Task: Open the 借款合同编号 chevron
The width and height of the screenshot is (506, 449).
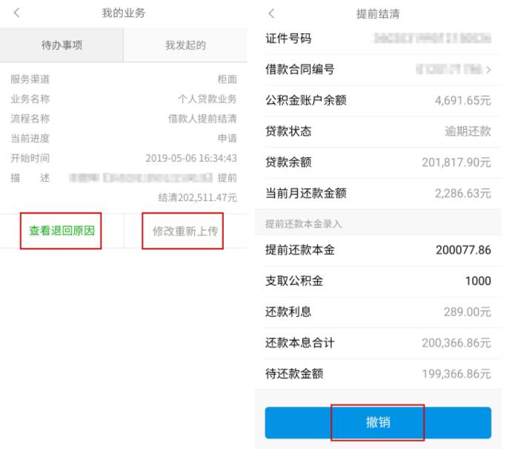Action: pyautogui.click(x=488, y=70)
